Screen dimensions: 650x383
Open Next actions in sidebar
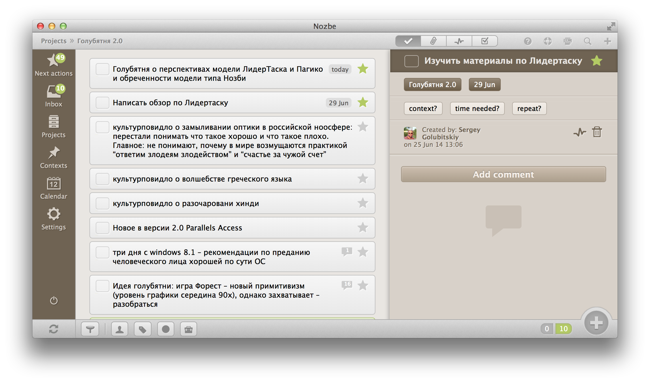pyautogui.click(x=54, y=65)
